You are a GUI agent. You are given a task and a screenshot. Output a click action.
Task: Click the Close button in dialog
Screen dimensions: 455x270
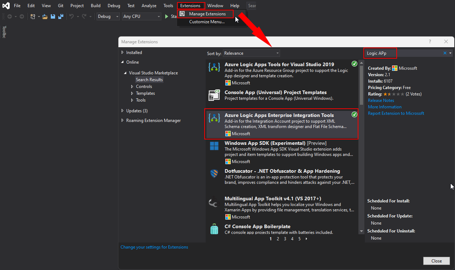(436, 261)
